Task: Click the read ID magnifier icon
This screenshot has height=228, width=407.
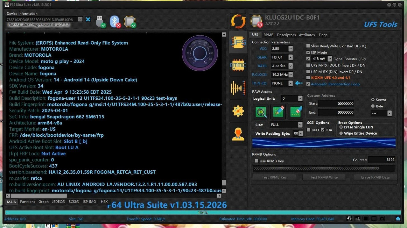Action: click(x=261, y=112)
